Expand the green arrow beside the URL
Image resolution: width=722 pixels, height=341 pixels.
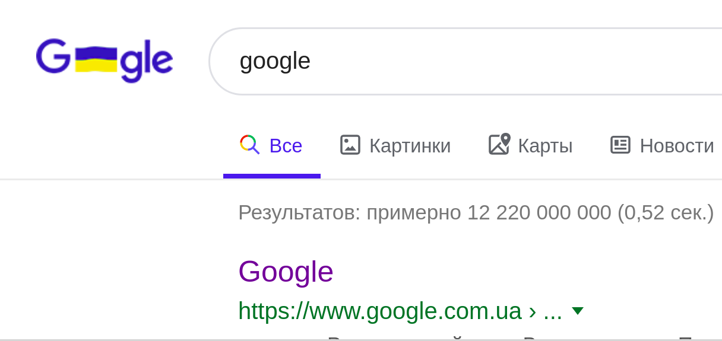pos(577,311)
